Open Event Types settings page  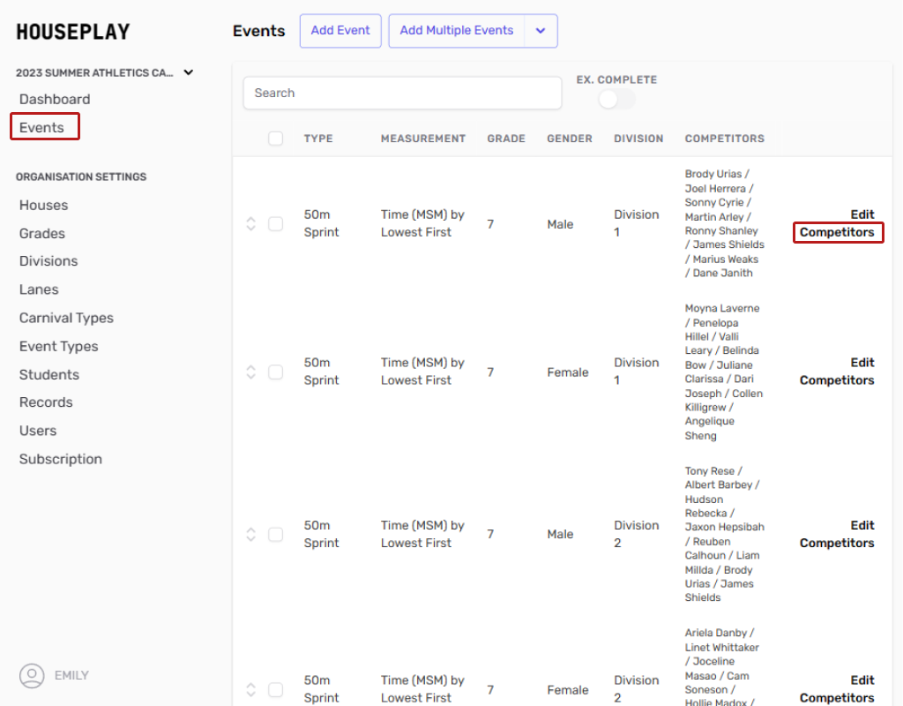[59, 347]
